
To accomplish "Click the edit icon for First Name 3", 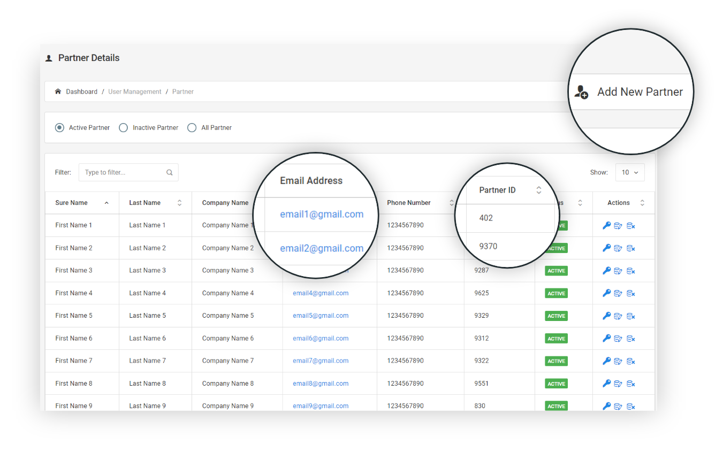I will (618, 271).
